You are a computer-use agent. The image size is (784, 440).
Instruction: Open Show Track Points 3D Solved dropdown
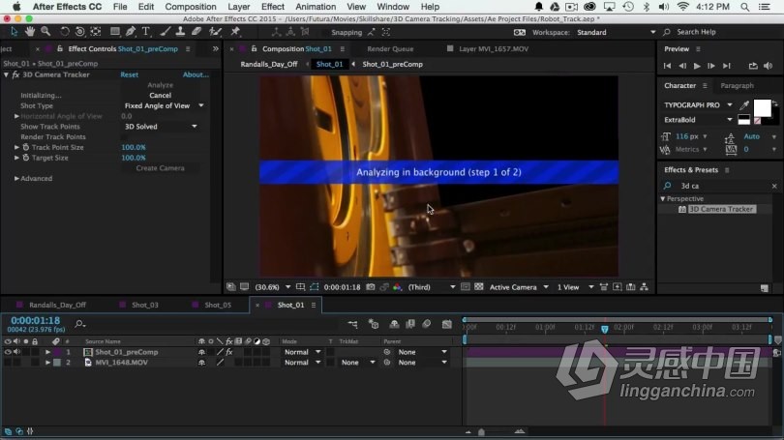tap(161, 127)
